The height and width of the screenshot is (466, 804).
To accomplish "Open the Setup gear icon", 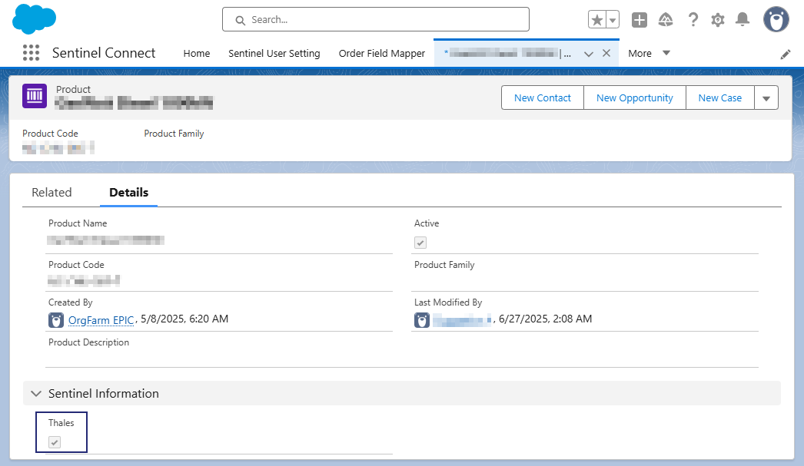I will pyautogui.click(x=718, y=20).
